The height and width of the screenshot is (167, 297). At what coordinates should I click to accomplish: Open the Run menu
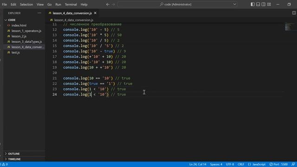(x=58, y=4)
